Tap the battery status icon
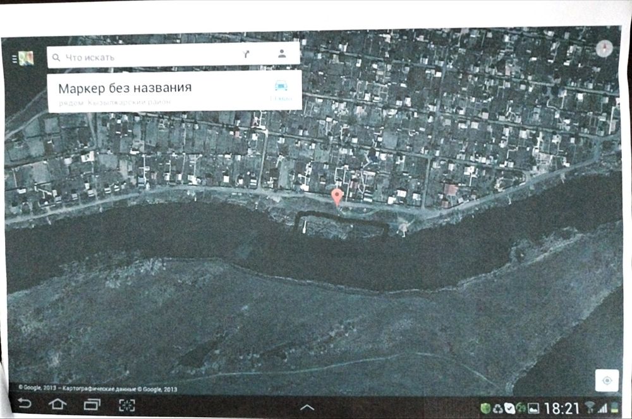 click(x=615, y=408)
